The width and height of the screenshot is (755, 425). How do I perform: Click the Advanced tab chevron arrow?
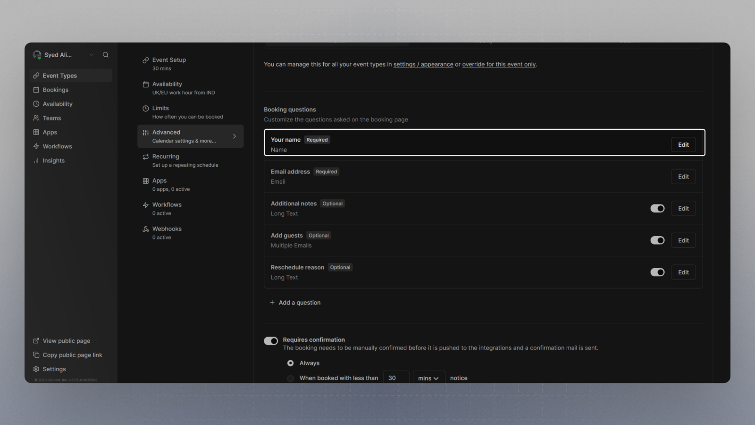click(x=235, y=136)
